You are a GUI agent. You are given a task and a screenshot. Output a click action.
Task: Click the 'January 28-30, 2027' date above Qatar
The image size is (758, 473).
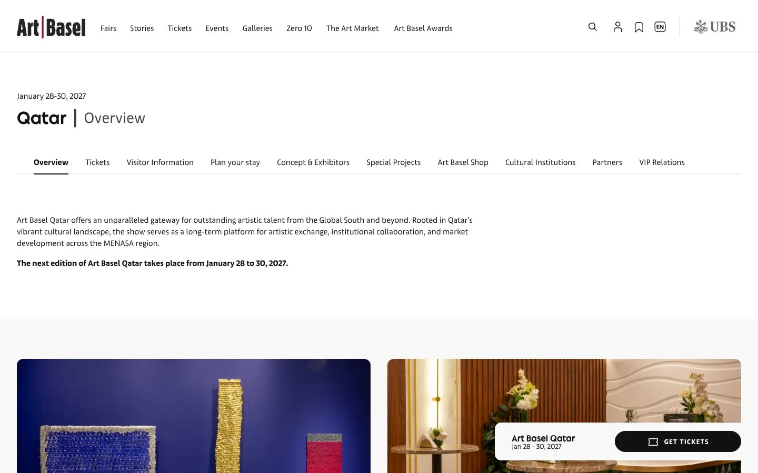(51, 96)
